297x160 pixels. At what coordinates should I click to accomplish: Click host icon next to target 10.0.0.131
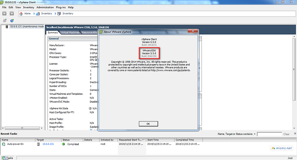point(38,144)
